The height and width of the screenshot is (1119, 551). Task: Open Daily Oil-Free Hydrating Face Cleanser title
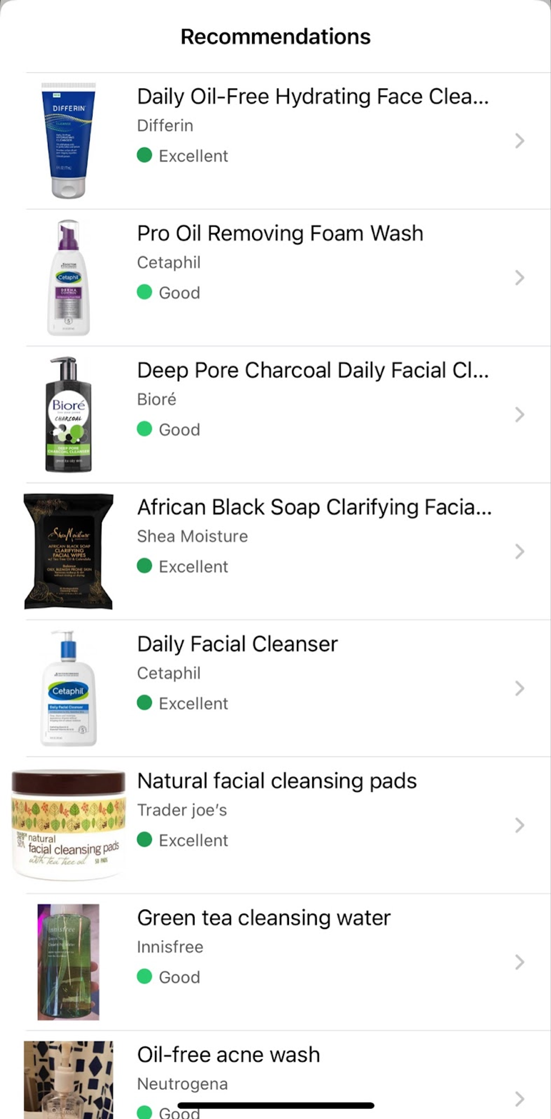[313, 97]
